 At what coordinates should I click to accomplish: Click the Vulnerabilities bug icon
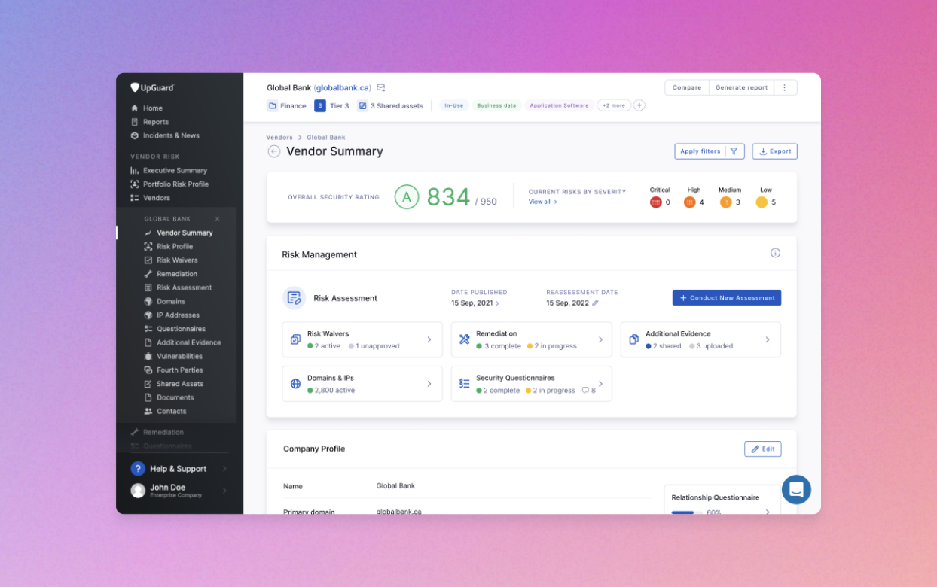tap(148, 356)
